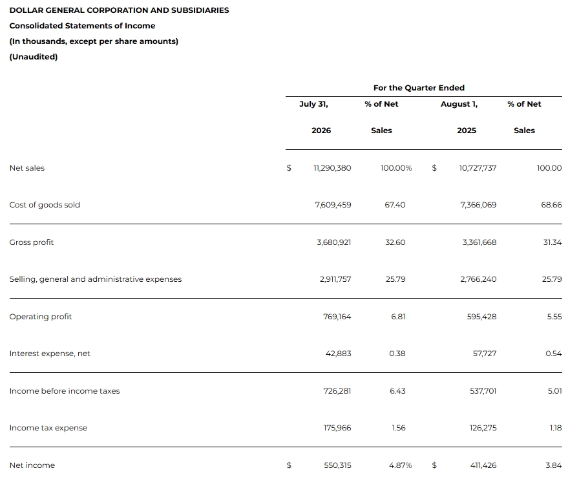The height and width of the screenshot is (477, 579).
Task: Click the Consolidated Statements of Income title
Action: tap(82, 26)
